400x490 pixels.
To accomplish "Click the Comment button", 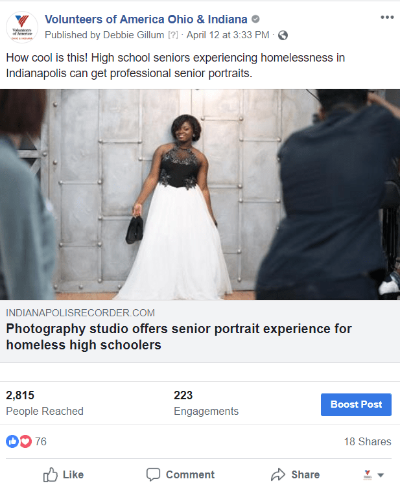I will coord(180,474).
